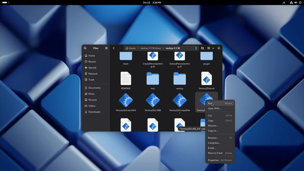Choose Copy from the context menu

click(x=220, y=121)
